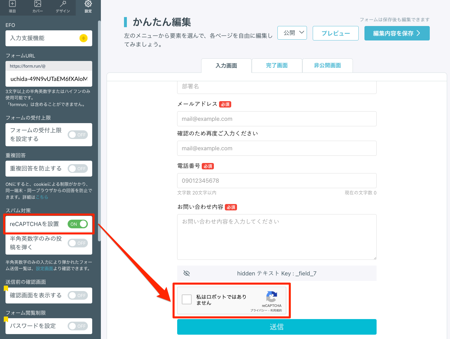Click the yellow upgrade badge on 入力支援機能

[84, 38]
